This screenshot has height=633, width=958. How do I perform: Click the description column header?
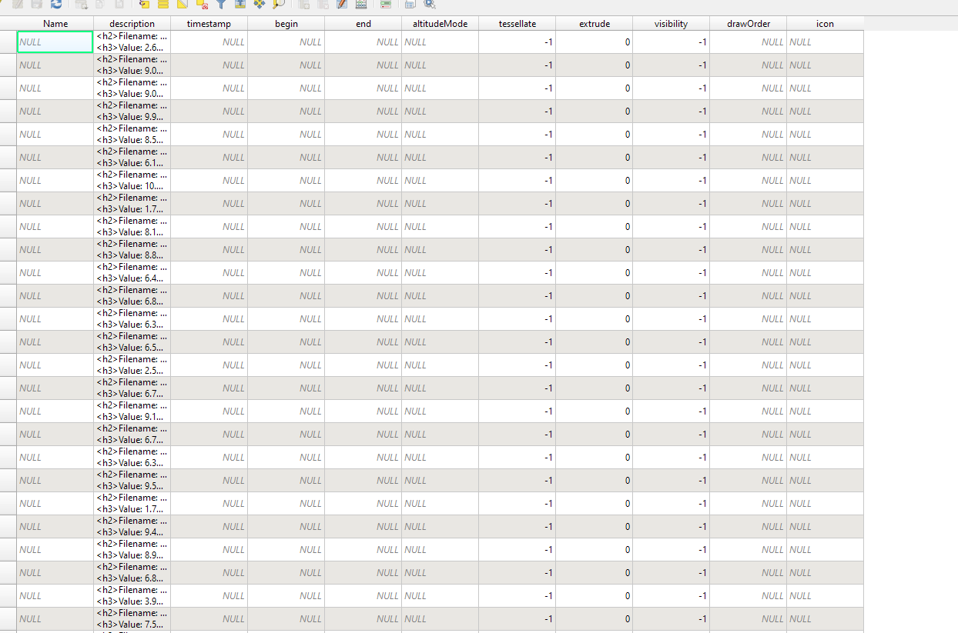point(132,24)
